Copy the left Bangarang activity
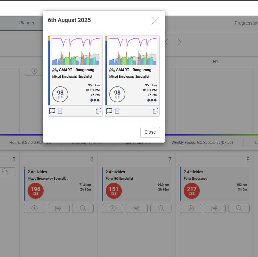The height and width of the screenshot is (257, 258). pos(98,111)
